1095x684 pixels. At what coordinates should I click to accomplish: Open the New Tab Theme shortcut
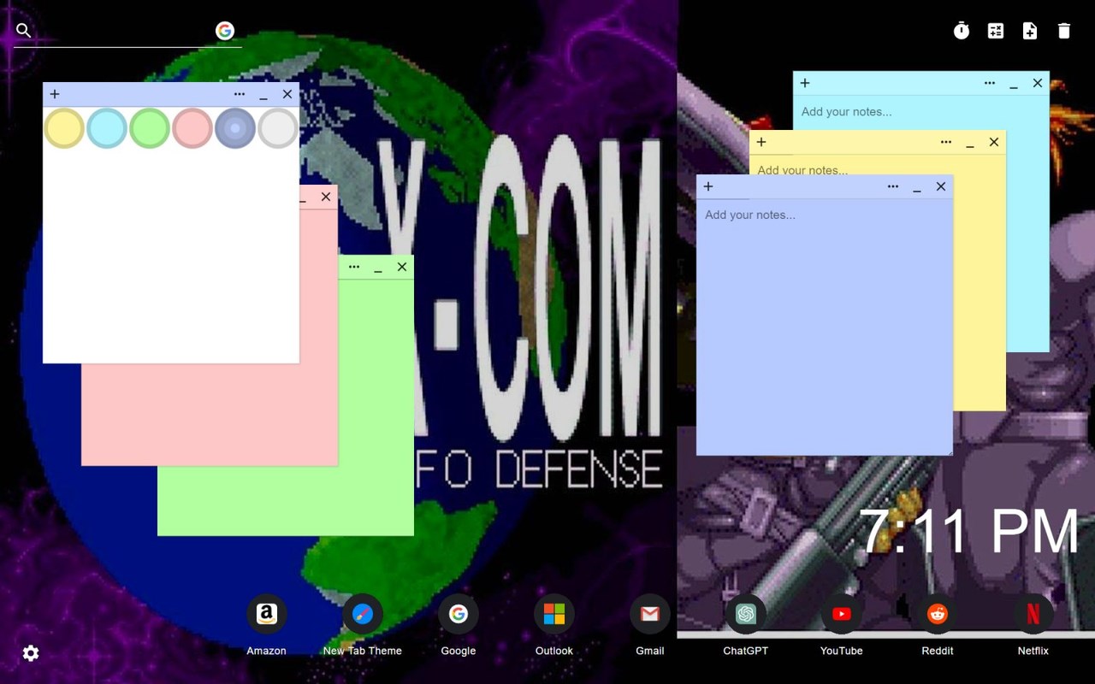[362, 625]
